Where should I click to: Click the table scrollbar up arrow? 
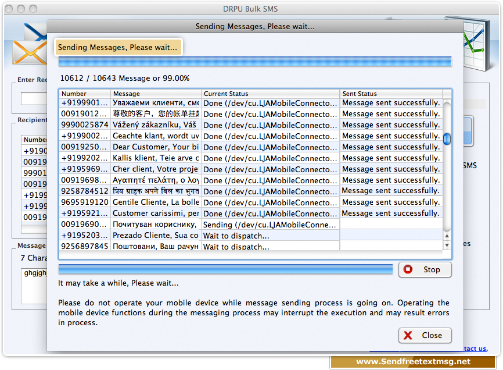point(447,236)
